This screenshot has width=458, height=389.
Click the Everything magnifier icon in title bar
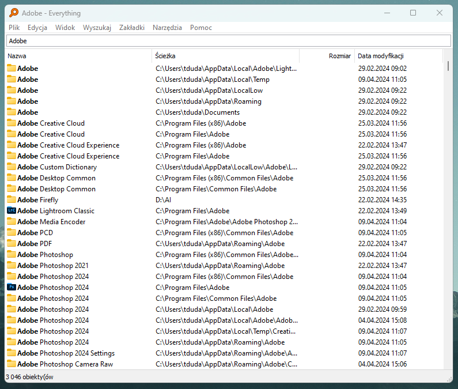tap(14, 13)
